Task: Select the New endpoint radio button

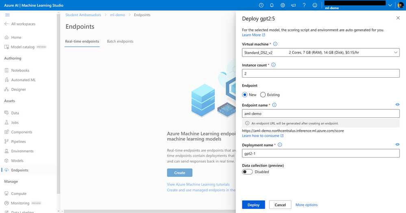Action: pyautogui.click(x=245, y=95)
